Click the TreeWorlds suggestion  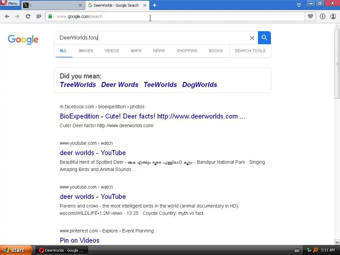[78, 85]
